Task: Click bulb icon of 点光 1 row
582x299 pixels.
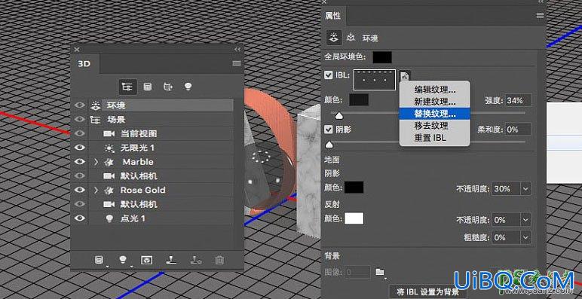Action: [x=109, y=218]
